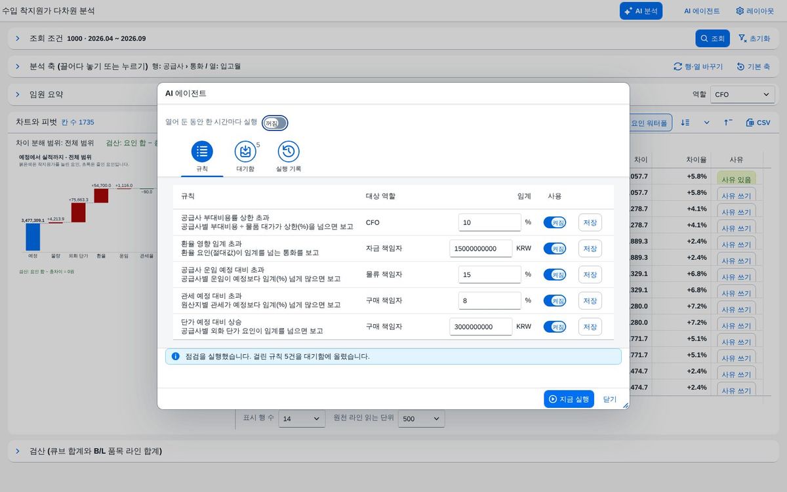Open 레이아웃 settings gear
The width and height of the screenshot is (787, 492).
click(x=755, y=10)
